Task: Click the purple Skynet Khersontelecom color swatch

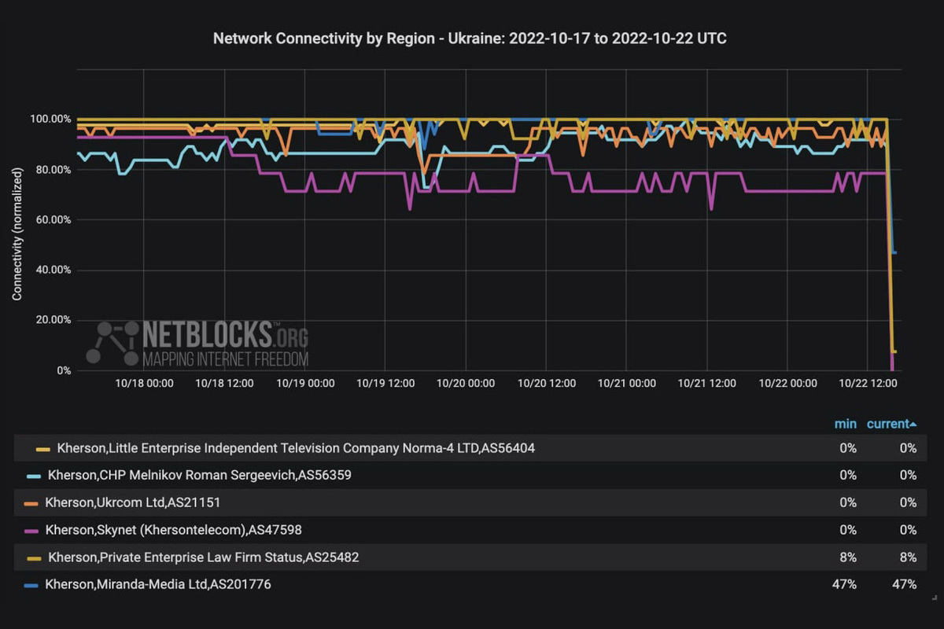Action: 31,531
